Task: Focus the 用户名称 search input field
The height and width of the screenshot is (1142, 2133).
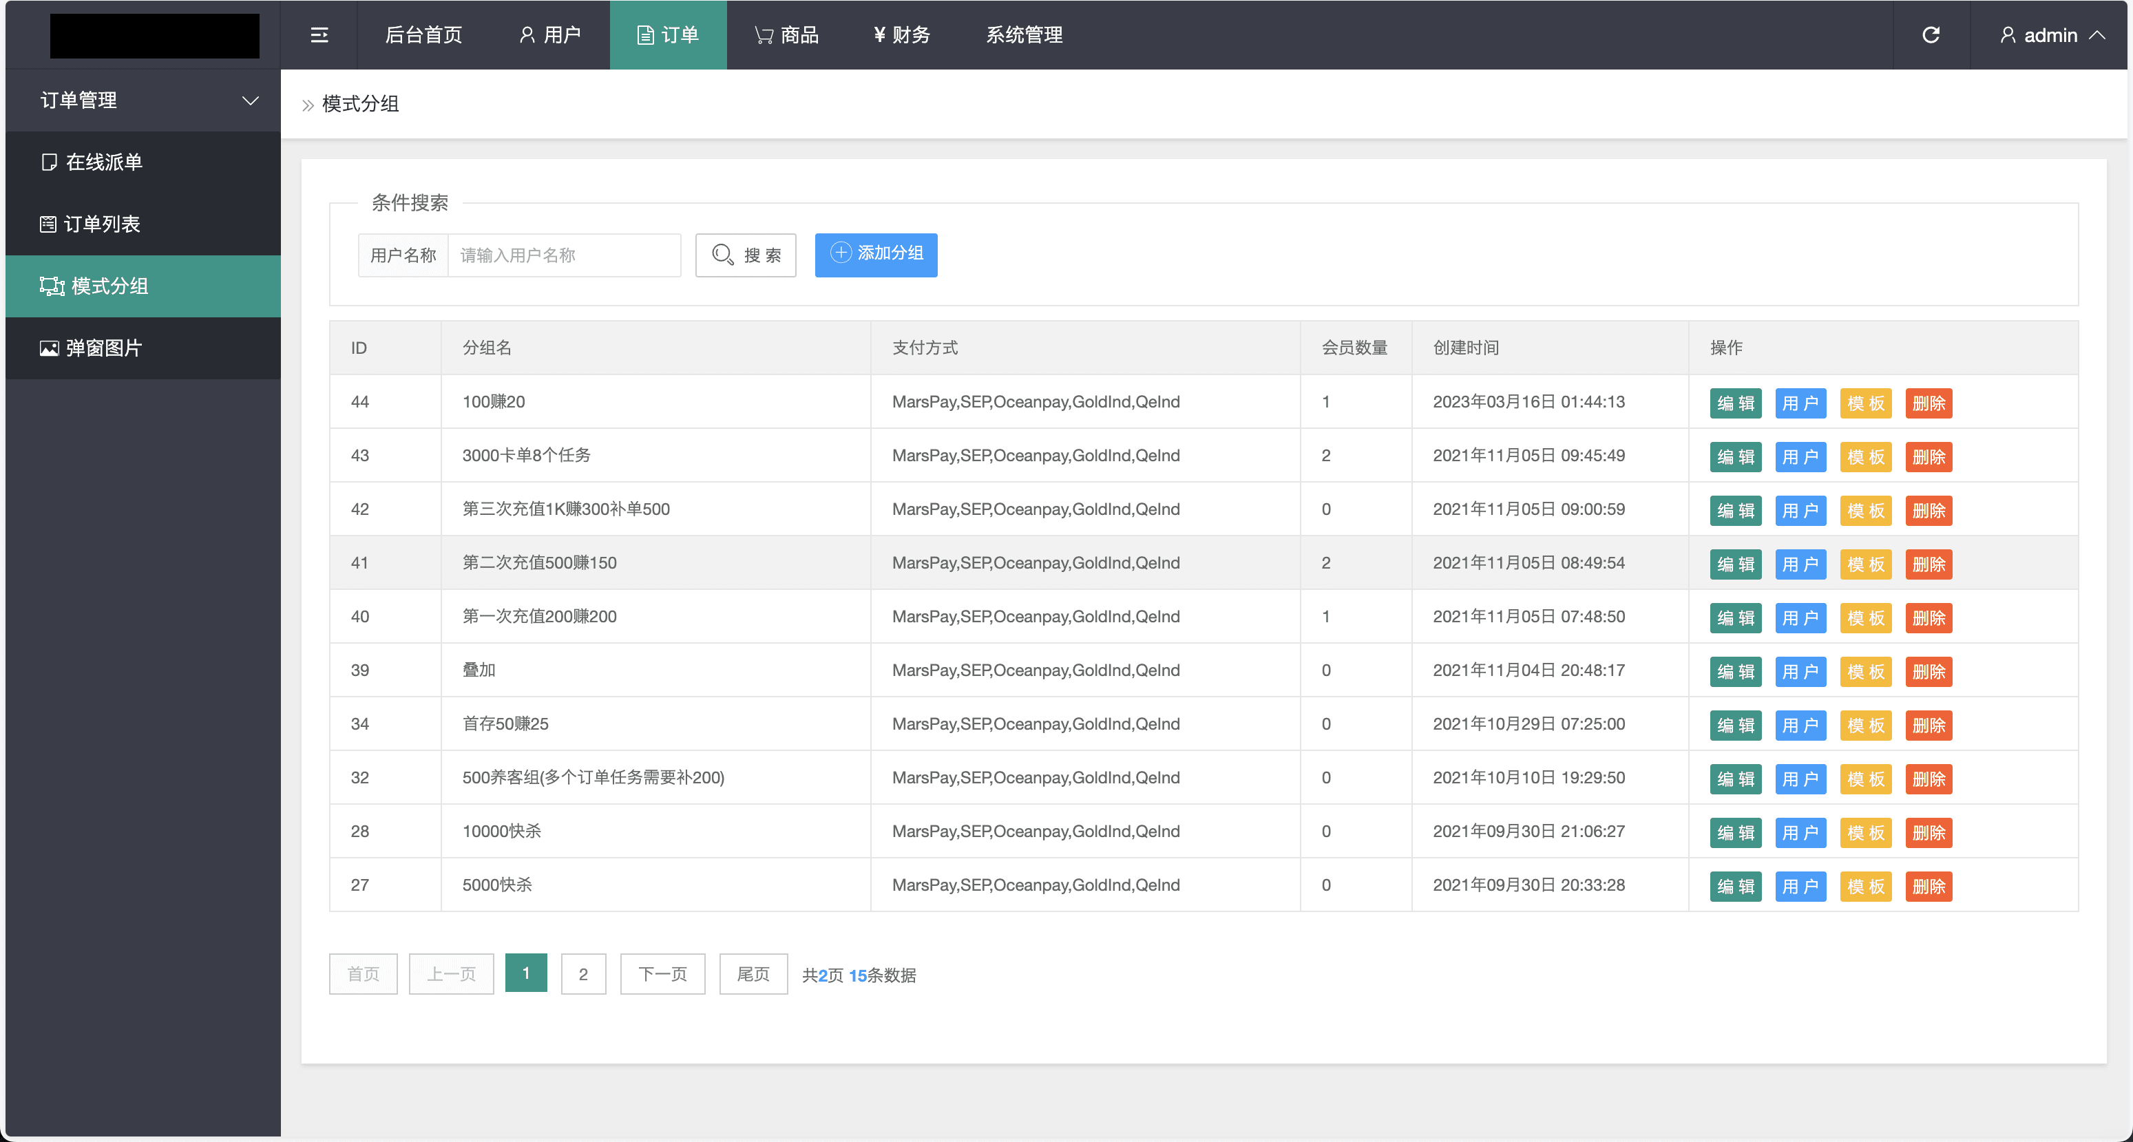Action: (563, 255)
